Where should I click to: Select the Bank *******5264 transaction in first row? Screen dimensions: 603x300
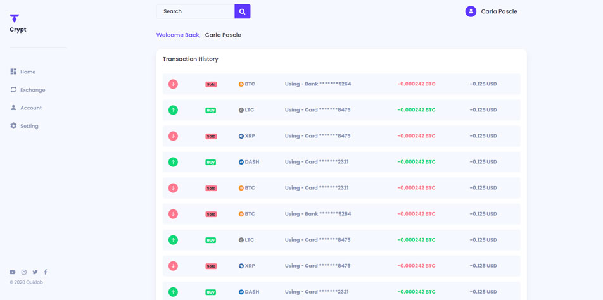318,84
